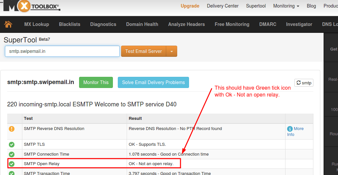The width and height of the screenshot is (338, 175).
Task: Go to home via house icon
Action: (x=8, y=24)
